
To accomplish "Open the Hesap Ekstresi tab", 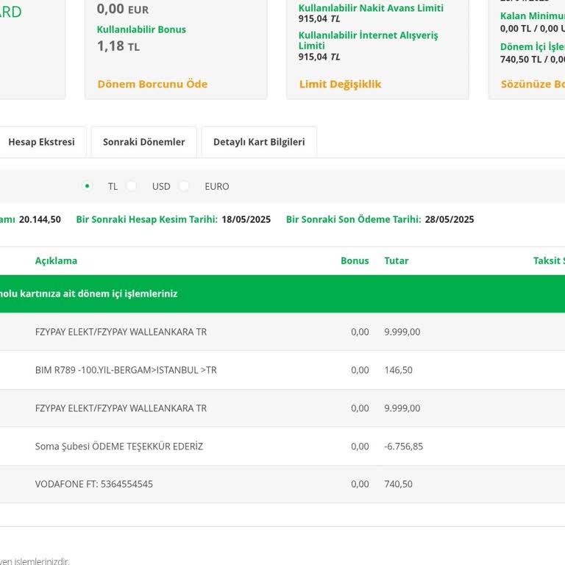I will (x=41, y=142).
